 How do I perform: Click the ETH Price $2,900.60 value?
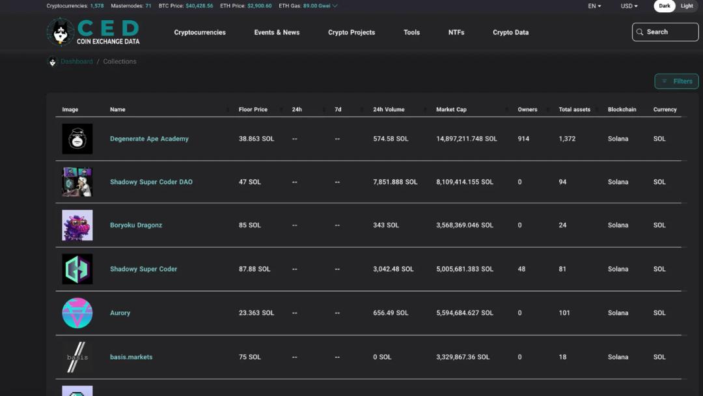click(260, 6)
